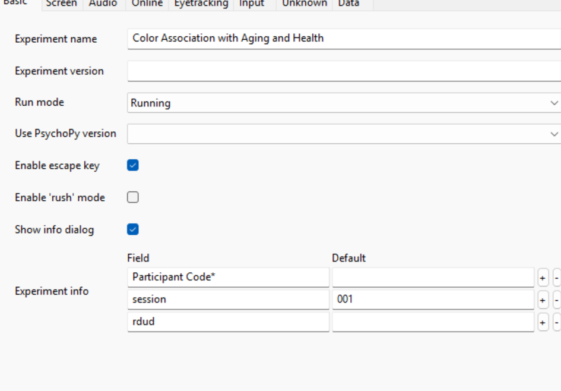Go to the Online tab
Viewport: 561px width, 391px height.
[147, 4]
